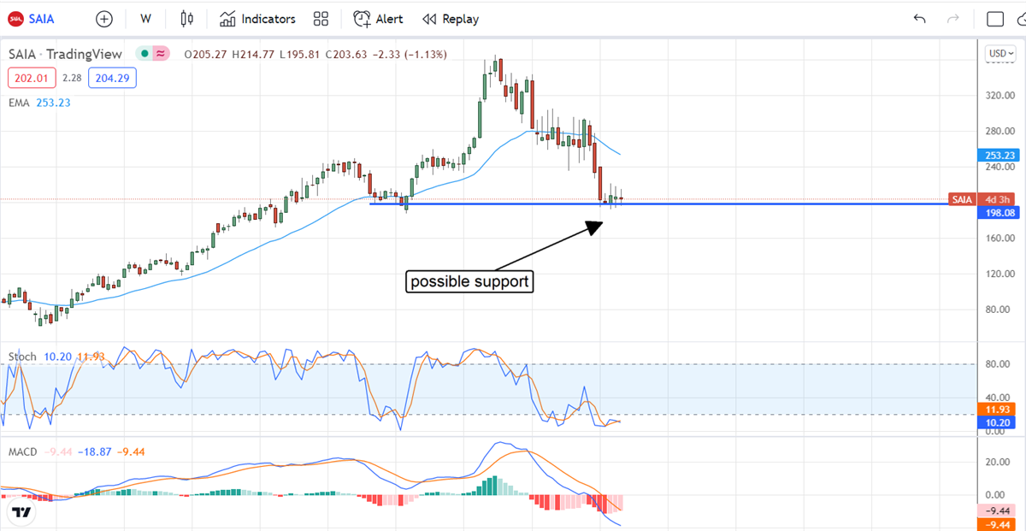Create a new Alert

pyautogui.click(x=378, y=19)
